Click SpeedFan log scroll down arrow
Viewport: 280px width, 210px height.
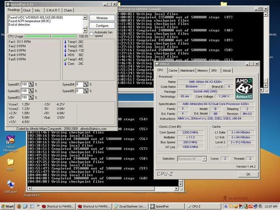click(x=85, y=31)
